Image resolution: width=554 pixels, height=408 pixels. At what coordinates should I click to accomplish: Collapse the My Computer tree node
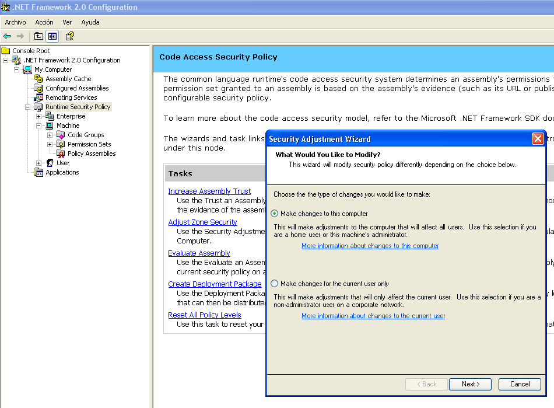tap(16, 69)
